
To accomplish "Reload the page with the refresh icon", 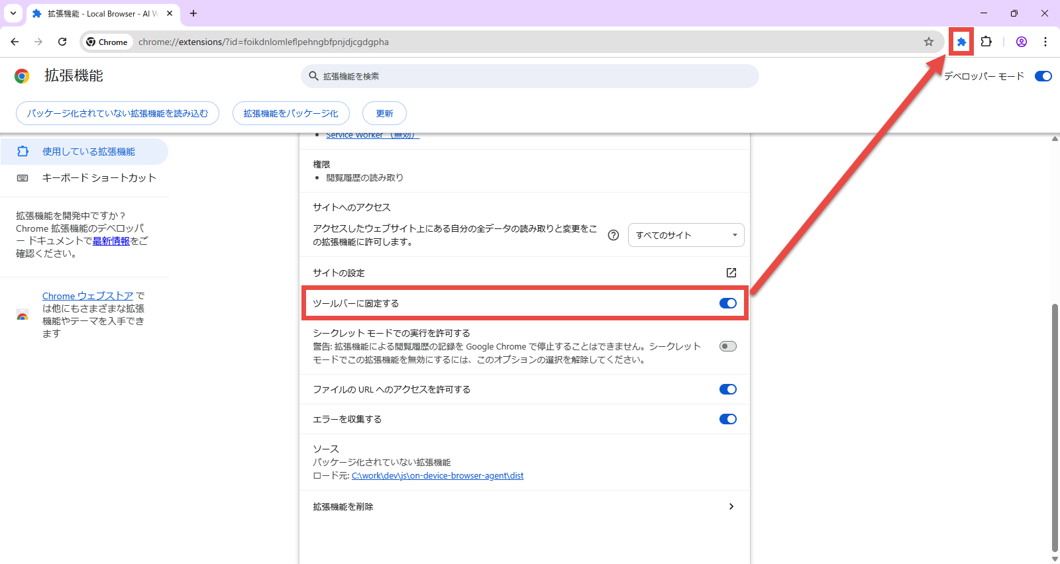I will (x=62, y=42).
